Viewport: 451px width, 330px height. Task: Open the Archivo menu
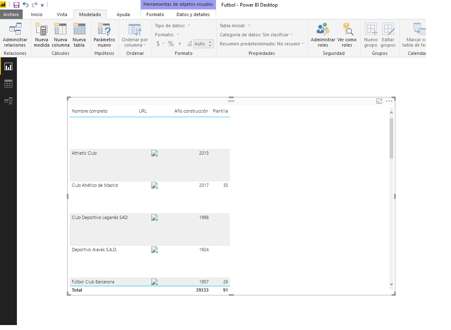tap(11, 14)
